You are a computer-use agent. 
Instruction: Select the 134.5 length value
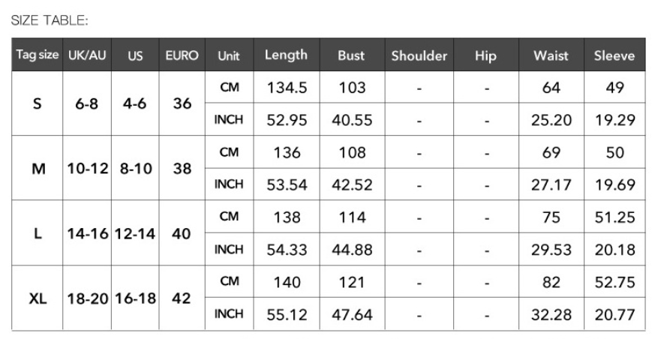point(287,88)
